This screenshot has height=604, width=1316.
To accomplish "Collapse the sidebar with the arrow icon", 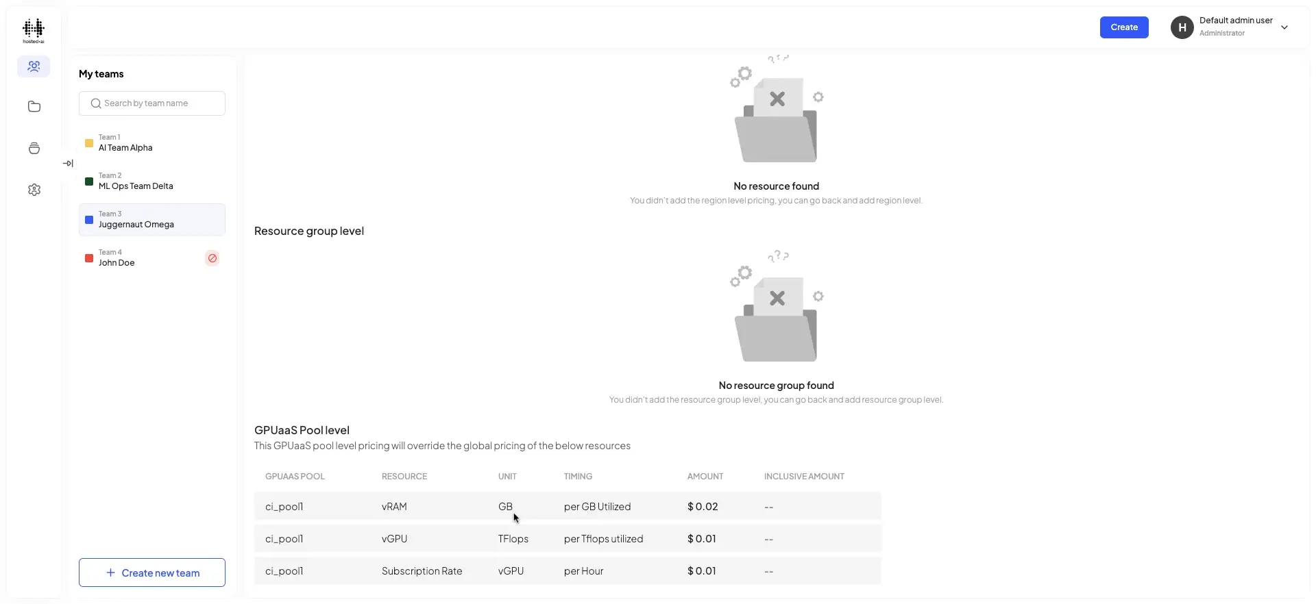I will (69, 163).
